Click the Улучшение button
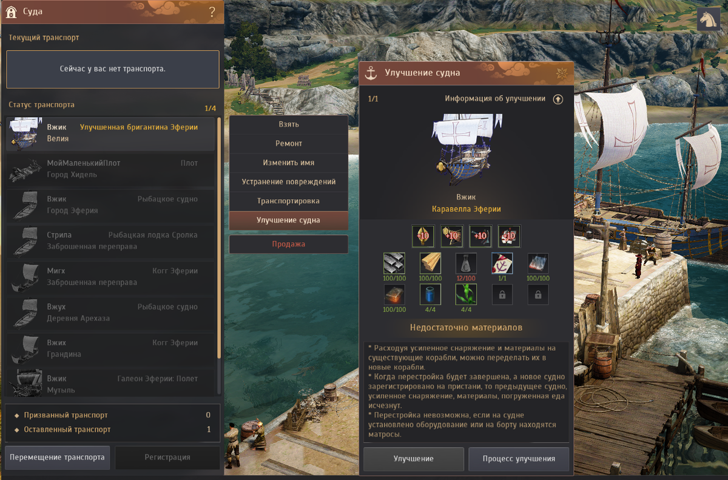The width and height of the screenshot is (728, 480). click(413, 459)
